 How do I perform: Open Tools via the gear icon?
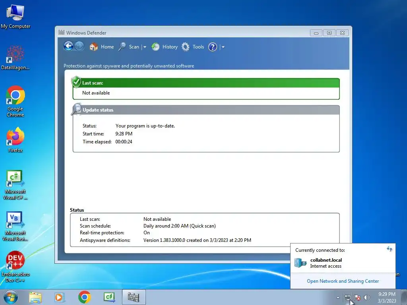[185, 47]
